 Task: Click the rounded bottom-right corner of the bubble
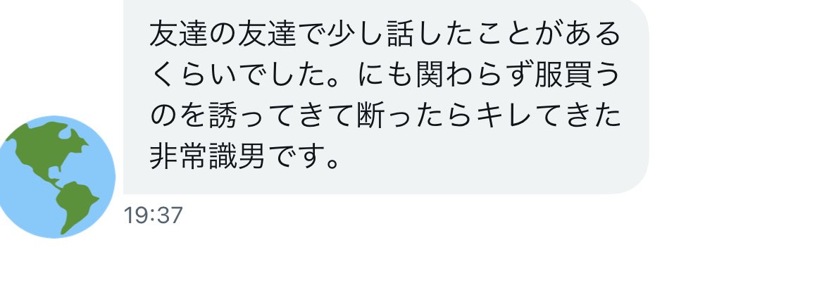(x=633, y=179)
